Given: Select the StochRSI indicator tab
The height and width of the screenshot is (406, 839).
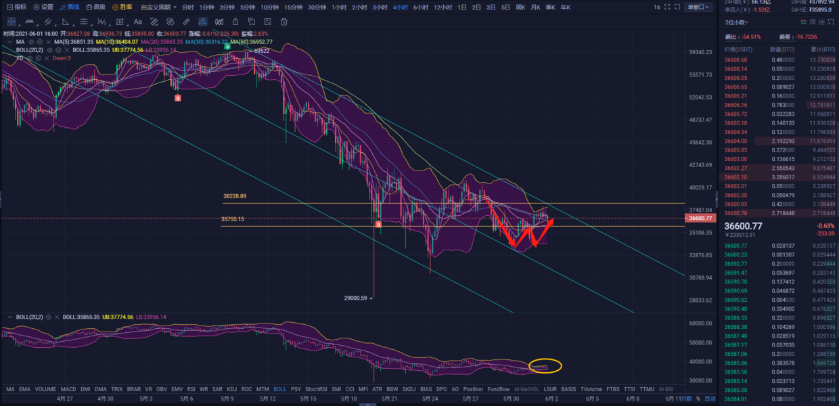Looking at the screenshot, I should [317, 390].
